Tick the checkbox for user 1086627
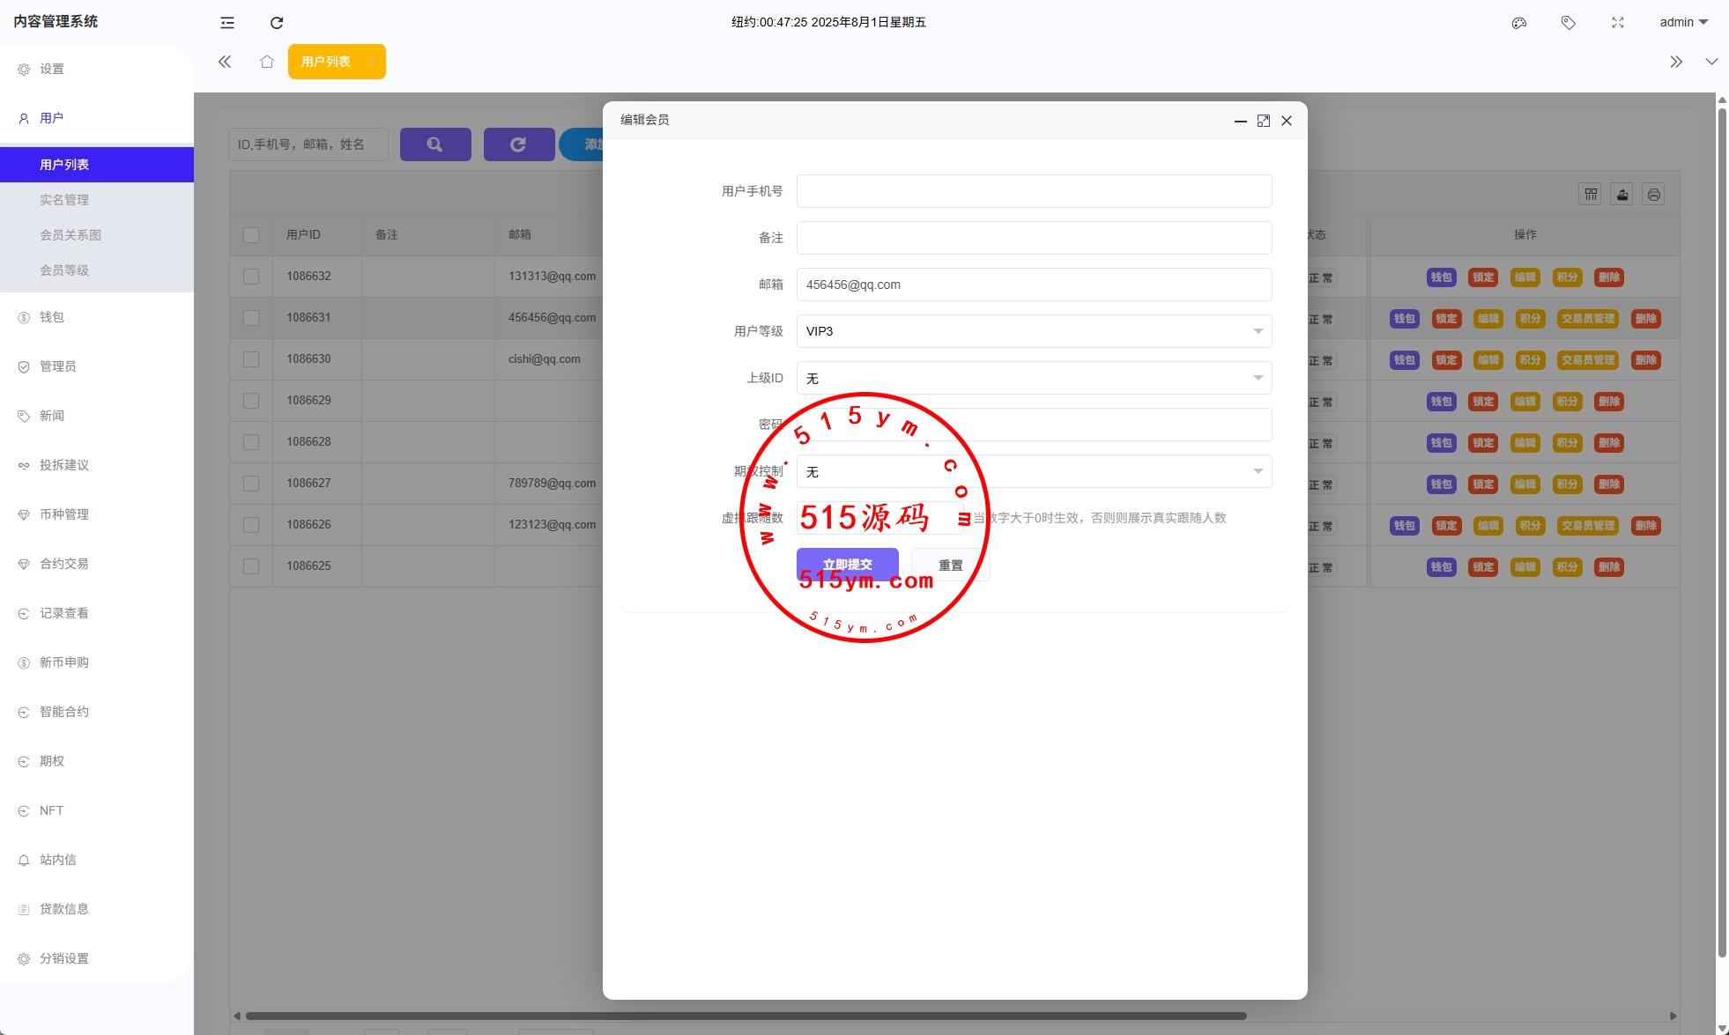The image size is (1729, 1035). 251,484
